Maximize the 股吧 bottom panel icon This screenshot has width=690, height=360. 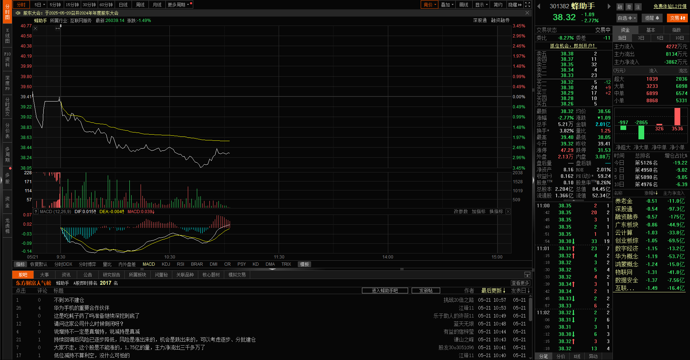click(x=527, y=275)
